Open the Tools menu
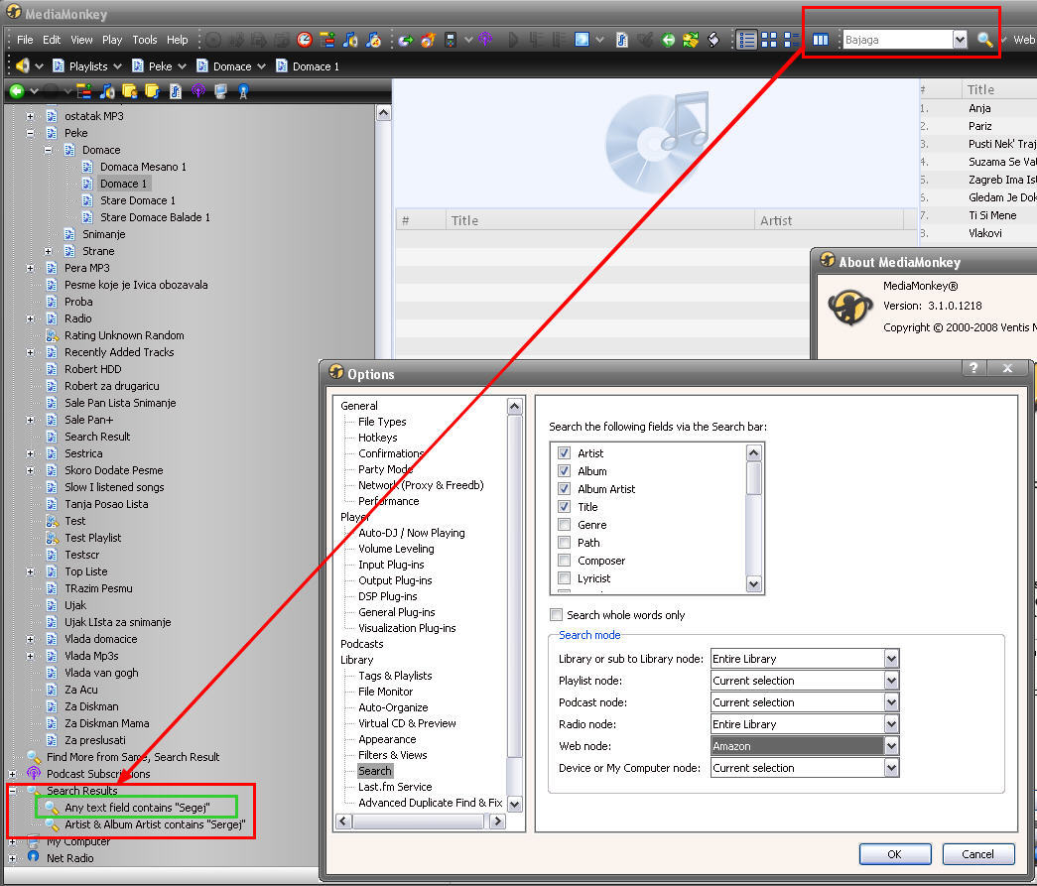The width and height of the screenshot is (1037, 886). 145,40
